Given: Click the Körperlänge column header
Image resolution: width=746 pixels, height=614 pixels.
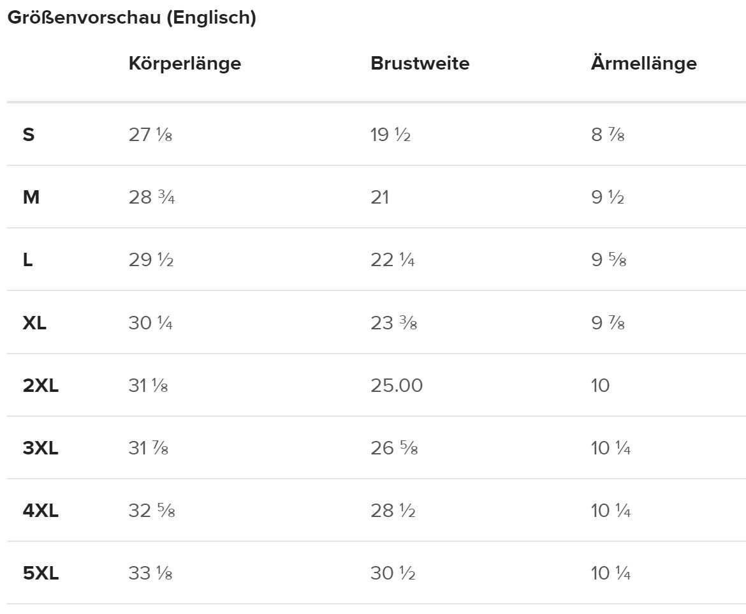Looking at the screenshot, I should tap(184, 64).
